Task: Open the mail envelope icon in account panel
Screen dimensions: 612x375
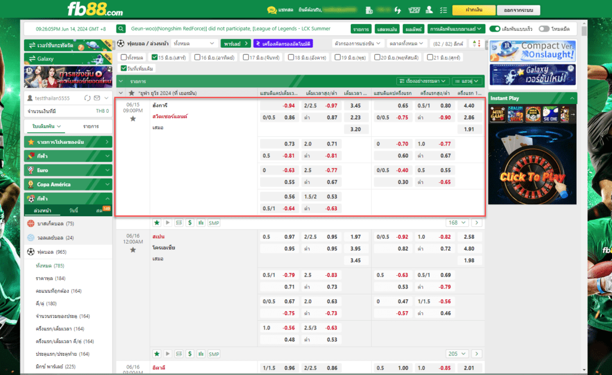Action: point(97,99)
